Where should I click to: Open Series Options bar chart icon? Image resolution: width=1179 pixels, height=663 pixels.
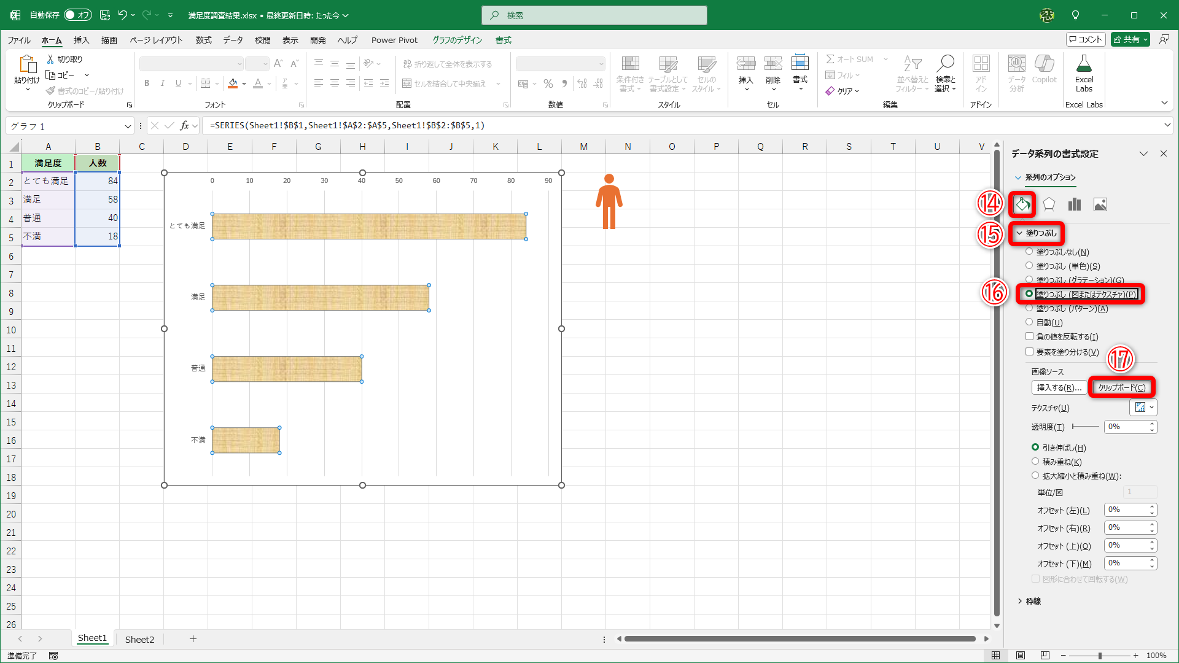click(1075, 204)
